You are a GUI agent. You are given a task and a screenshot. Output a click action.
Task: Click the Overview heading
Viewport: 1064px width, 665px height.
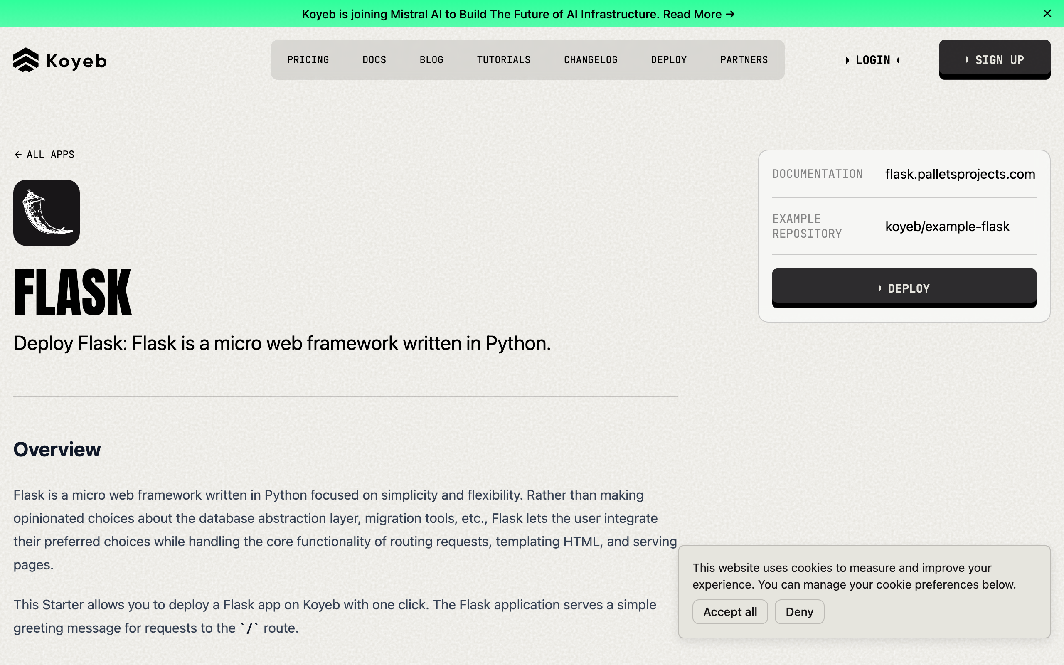pyautogui.click(x=57, y=449)
